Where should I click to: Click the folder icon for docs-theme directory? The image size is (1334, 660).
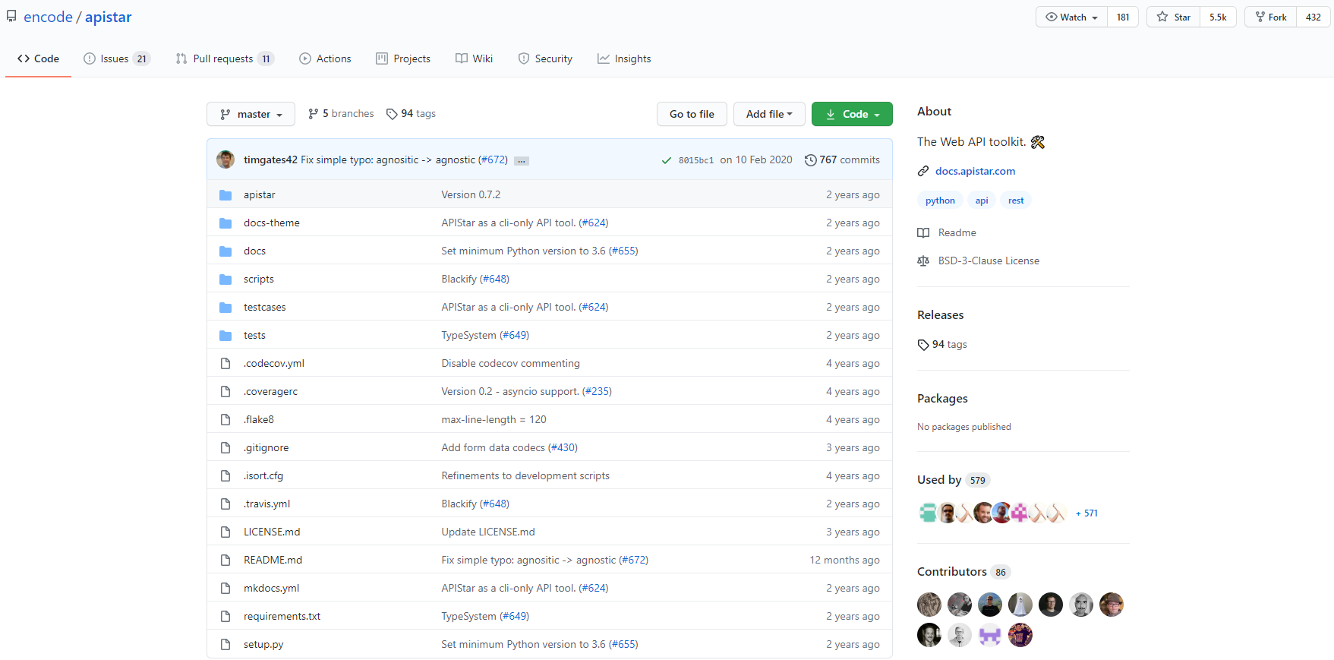pos(225,223)
